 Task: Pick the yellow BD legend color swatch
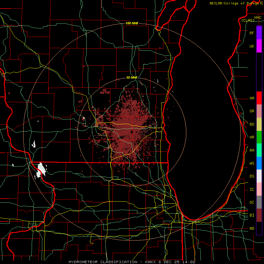tap(259, 124)
